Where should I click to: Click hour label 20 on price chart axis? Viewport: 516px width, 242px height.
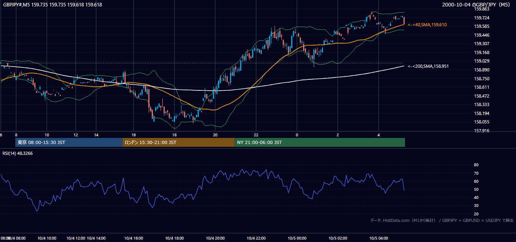click(215, 135)
